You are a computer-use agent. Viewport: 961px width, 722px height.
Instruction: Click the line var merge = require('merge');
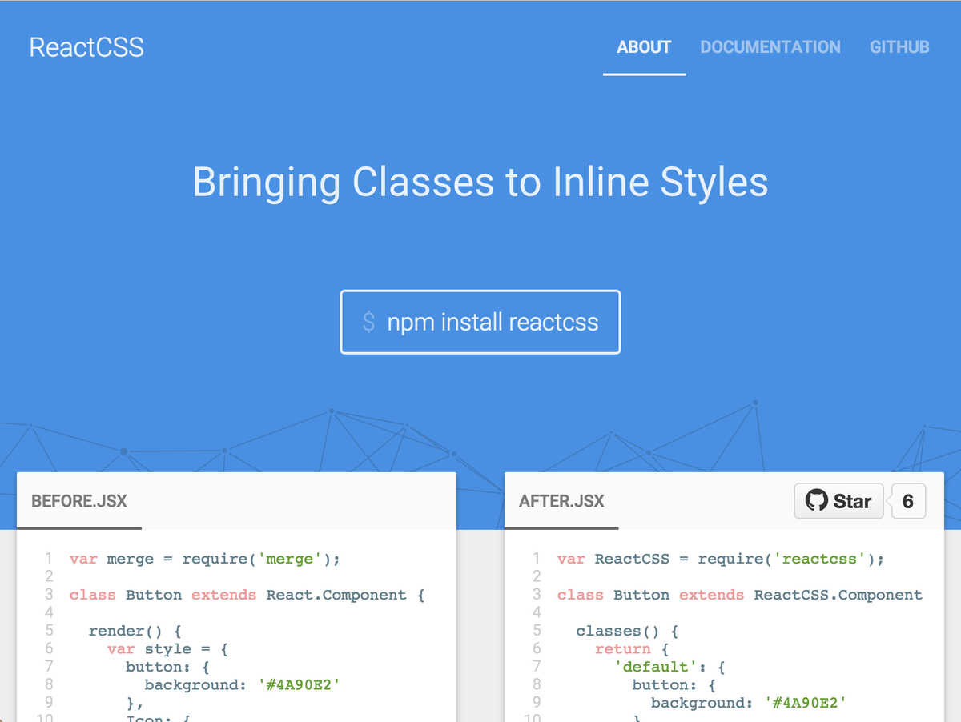(205, 559)
